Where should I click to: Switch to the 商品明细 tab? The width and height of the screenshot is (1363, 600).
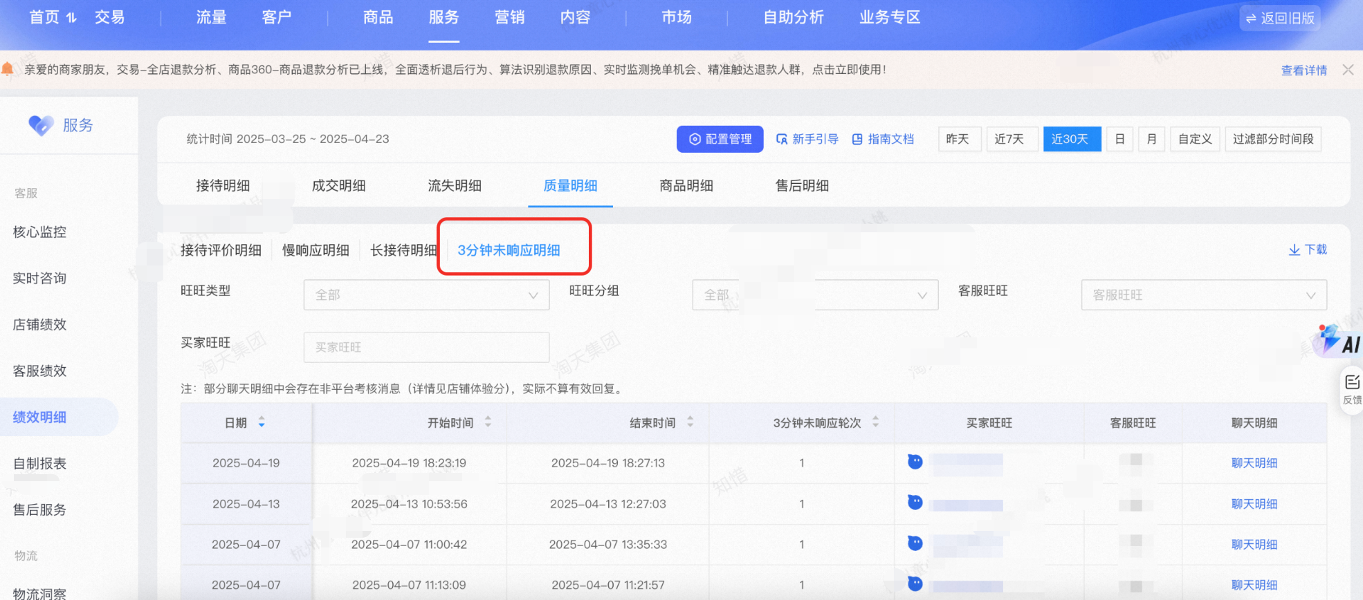pyautogui.click(x=686, y=185)
